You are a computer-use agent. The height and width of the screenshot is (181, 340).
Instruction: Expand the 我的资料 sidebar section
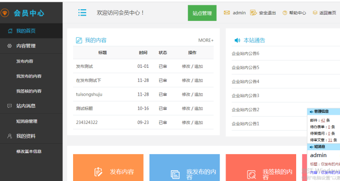click(31, 136)
